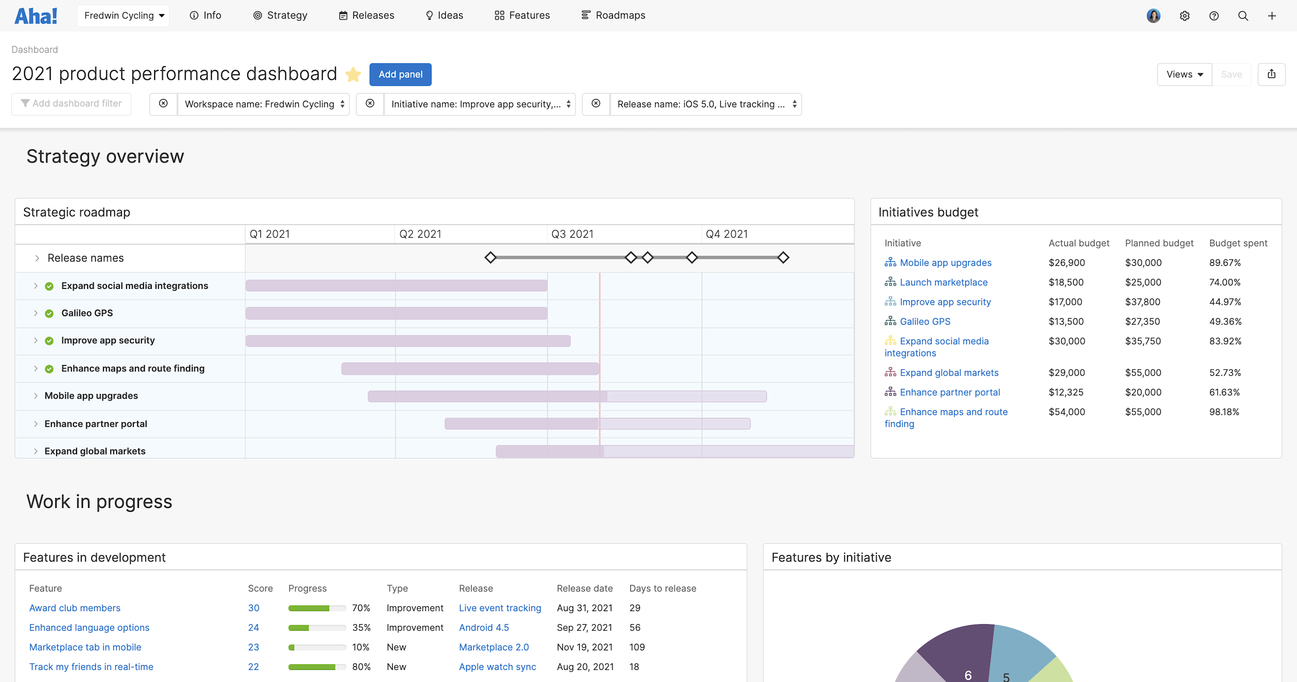Open the Roadmaps menu
The height and width of the screenshot is (682, 1297).
click(x=613, y=15)
